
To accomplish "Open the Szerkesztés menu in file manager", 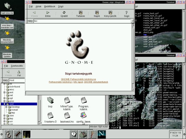I will (x=17, y=66).
